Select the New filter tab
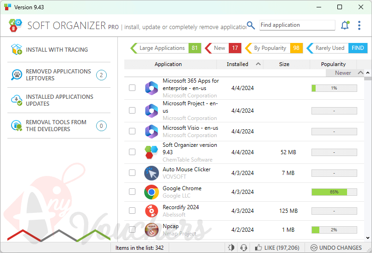The image size is (372, 253). (223, 48)
